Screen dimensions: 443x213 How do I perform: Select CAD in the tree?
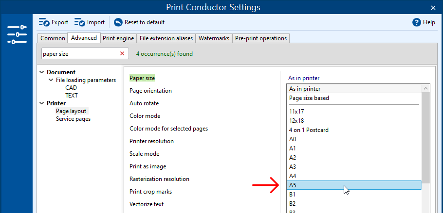click(x=71, y=88)
